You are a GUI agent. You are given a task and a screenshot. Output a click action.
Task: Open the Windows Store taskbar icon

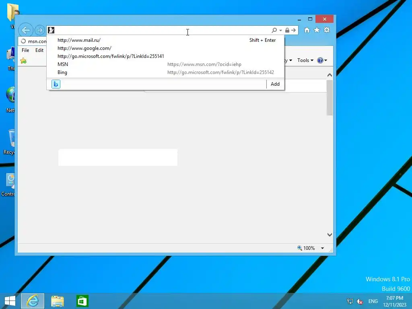click(82, 301)
